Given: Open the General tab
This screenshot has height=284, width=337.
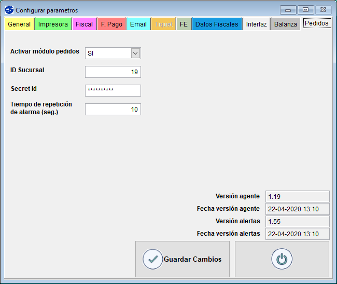Looking at the screenshot, I should [x=19, y=24].
